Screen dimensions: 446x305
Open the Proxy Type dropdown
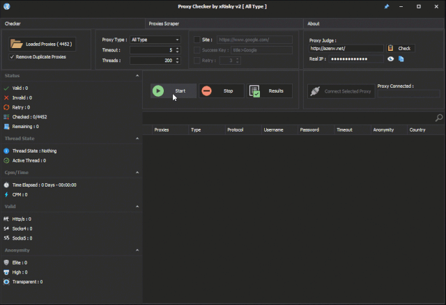click(x=155, y=40)
